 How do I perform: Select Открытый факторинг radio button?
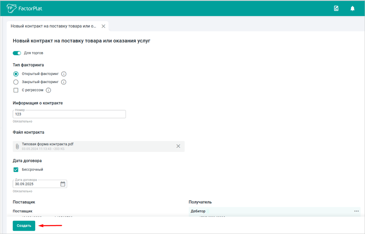pos(16,74)
